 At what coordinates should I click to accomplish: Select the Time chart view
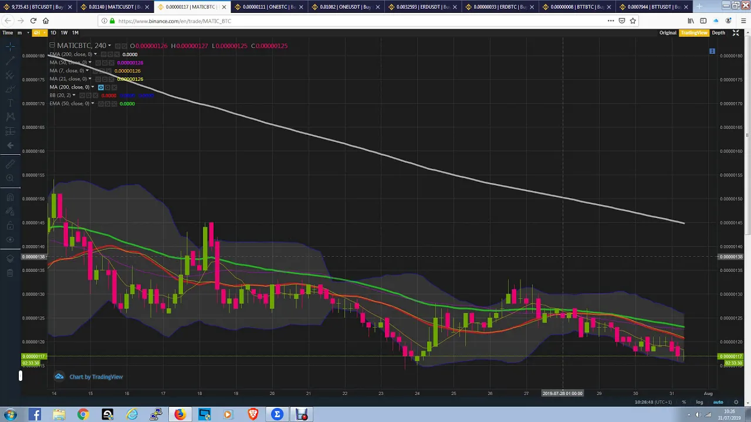[8, 33]
